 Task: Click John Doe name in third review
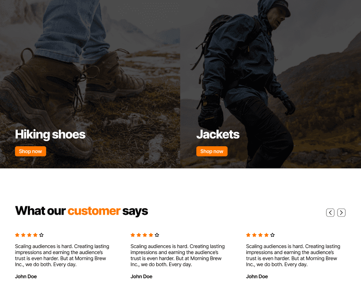click(x=257, y=277)
